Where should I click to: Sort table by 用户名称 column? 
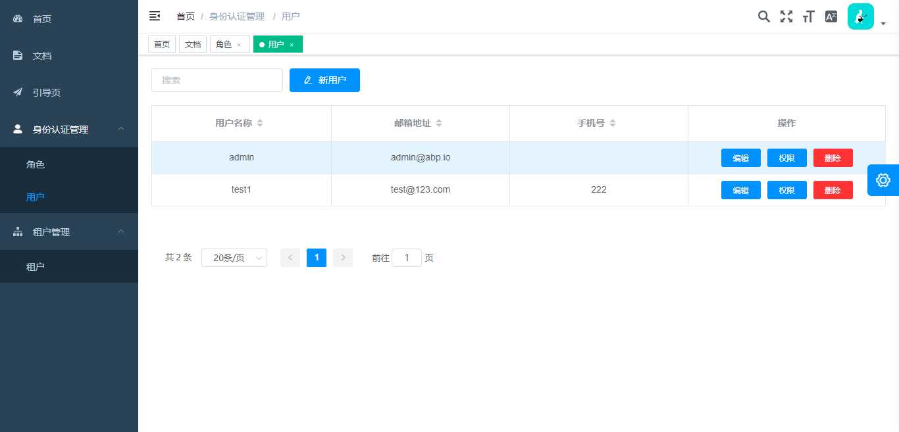[259, 123]
